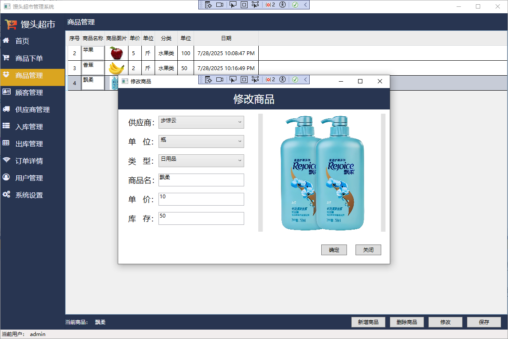
Task: Click the green checkmark icon in main window debug bar
Action: [x=295, y=5]
